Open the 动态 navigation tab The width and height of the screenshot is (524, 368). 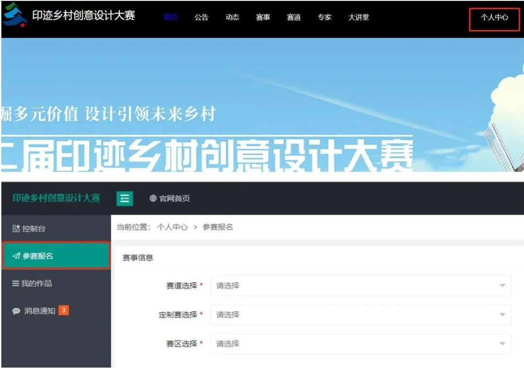click(232, 17)
